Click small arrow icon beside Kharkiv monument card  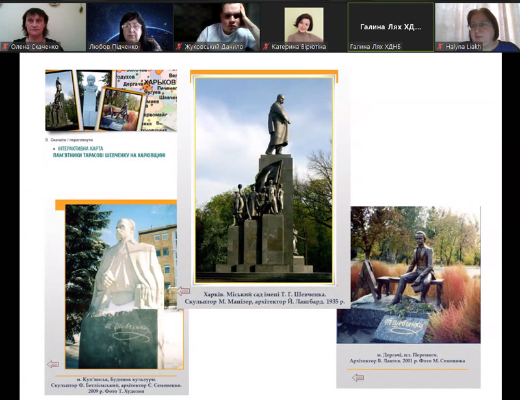(x=183, y=292)
